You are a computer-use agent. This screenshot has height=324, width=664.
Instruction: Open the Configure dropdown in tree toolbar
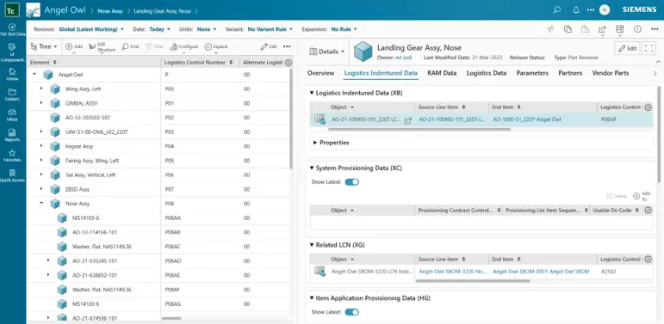pyautogui.click(x=184, y=46)
